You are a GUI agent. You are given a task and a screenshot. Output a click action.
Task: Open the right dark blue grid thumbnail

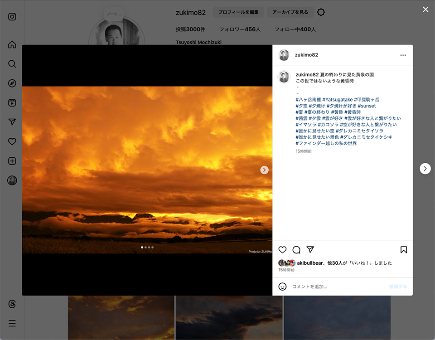337,317
